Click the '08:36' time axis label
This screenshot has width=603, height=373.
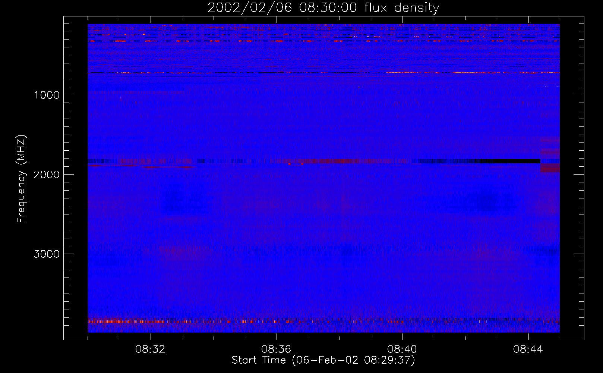pyautogui.click(x=276, y=350)
